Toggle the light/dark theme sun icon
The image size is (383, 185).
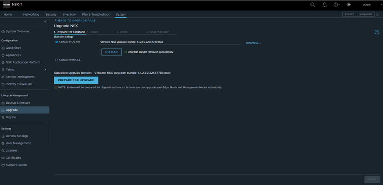[x=349, y=5]
